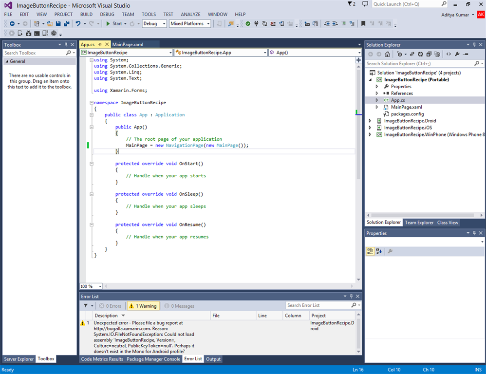Viewport: 486px width, 374px height.
Task: Click the notifications flag icon
Action: (351, 4)
